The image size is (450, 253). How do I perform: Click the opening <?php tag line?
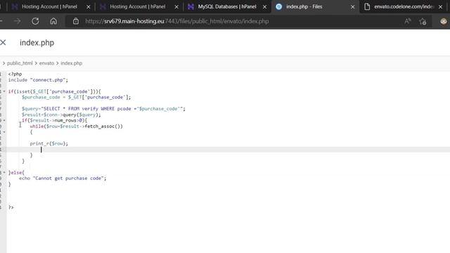pyautogui.click(x=15, y=74)
